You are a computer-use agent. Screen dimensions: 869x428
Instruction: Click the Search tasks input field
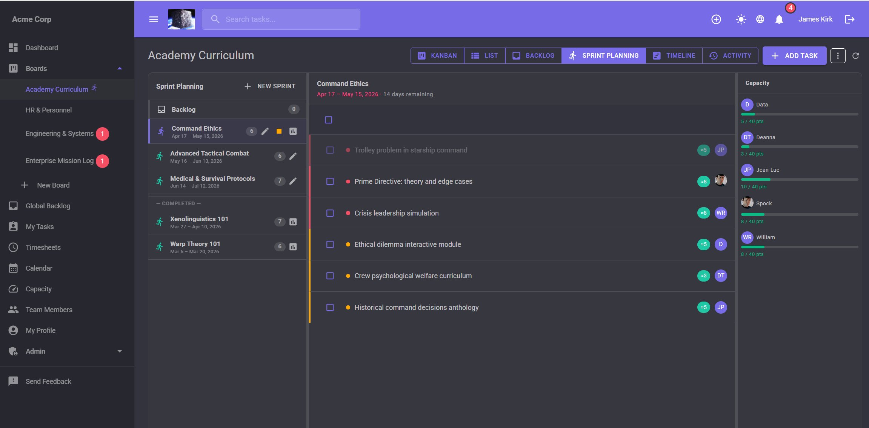(281, 19)
